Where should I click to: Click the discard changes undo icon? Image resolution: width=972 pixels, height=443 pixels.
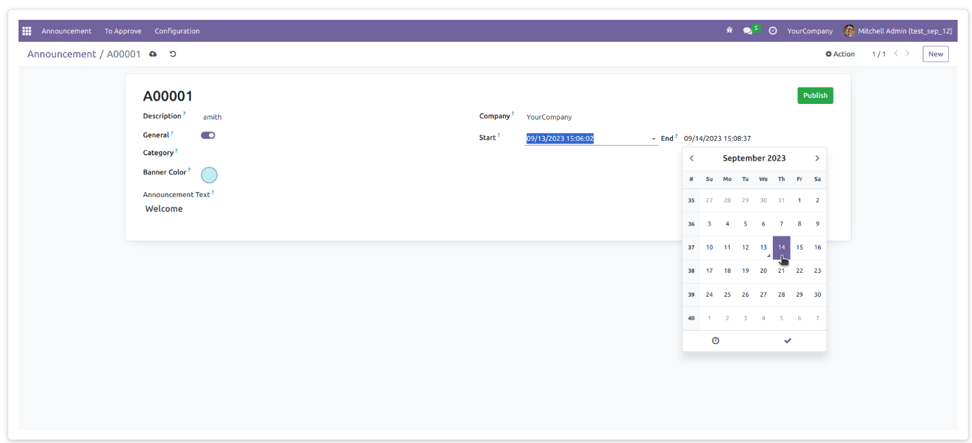point(172,54)
